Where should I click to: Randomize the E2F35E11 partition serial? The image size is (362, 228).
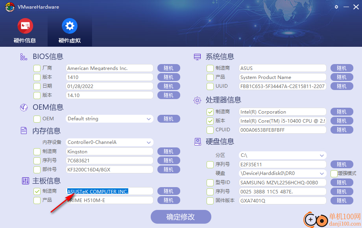342,164
